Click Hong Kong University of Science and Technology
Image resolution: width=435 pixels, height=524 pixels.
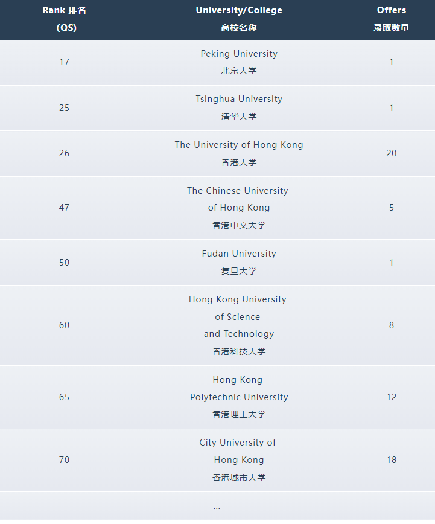238,317
